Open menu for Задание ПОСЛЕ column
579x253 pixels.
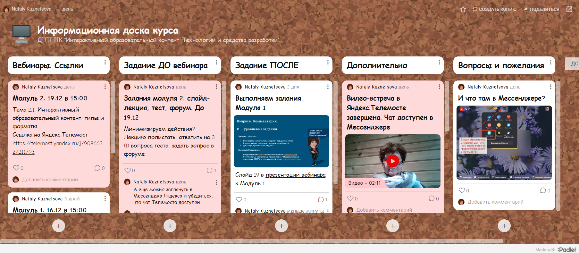click(x=328, y=62)
